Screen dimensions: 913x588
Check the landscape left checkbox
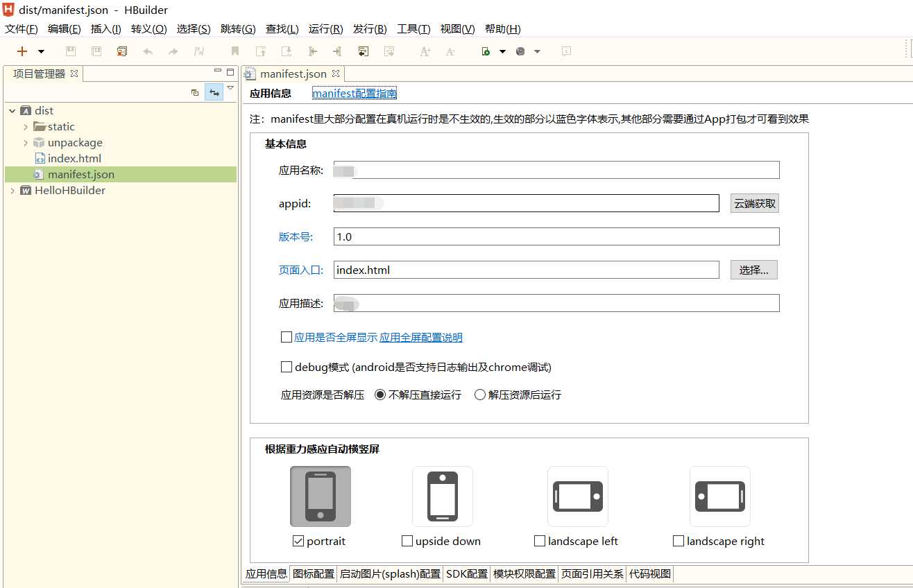coord(540,541)
